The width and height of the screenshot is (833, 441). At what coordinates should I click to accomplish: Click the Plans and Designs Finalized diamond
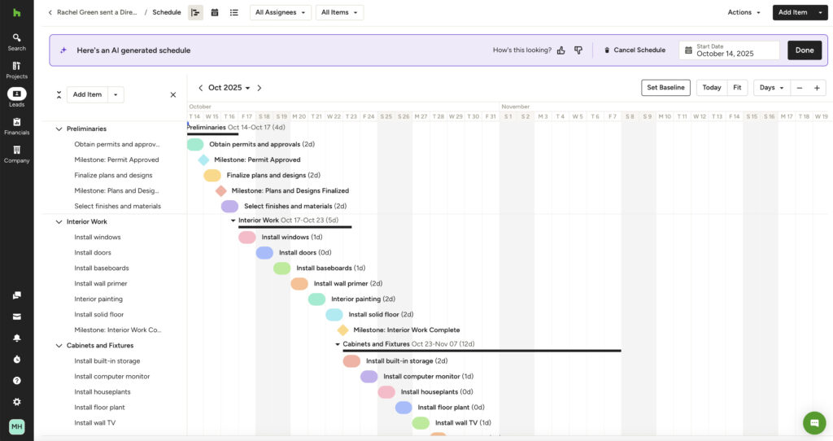click(x=221, y=190)
